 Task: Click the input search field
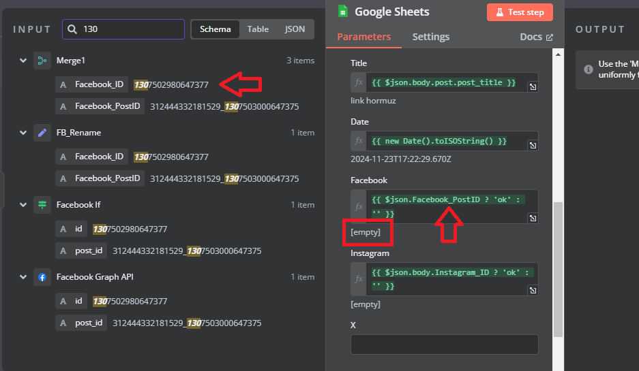pyautogui.click(x=123, y=29)
